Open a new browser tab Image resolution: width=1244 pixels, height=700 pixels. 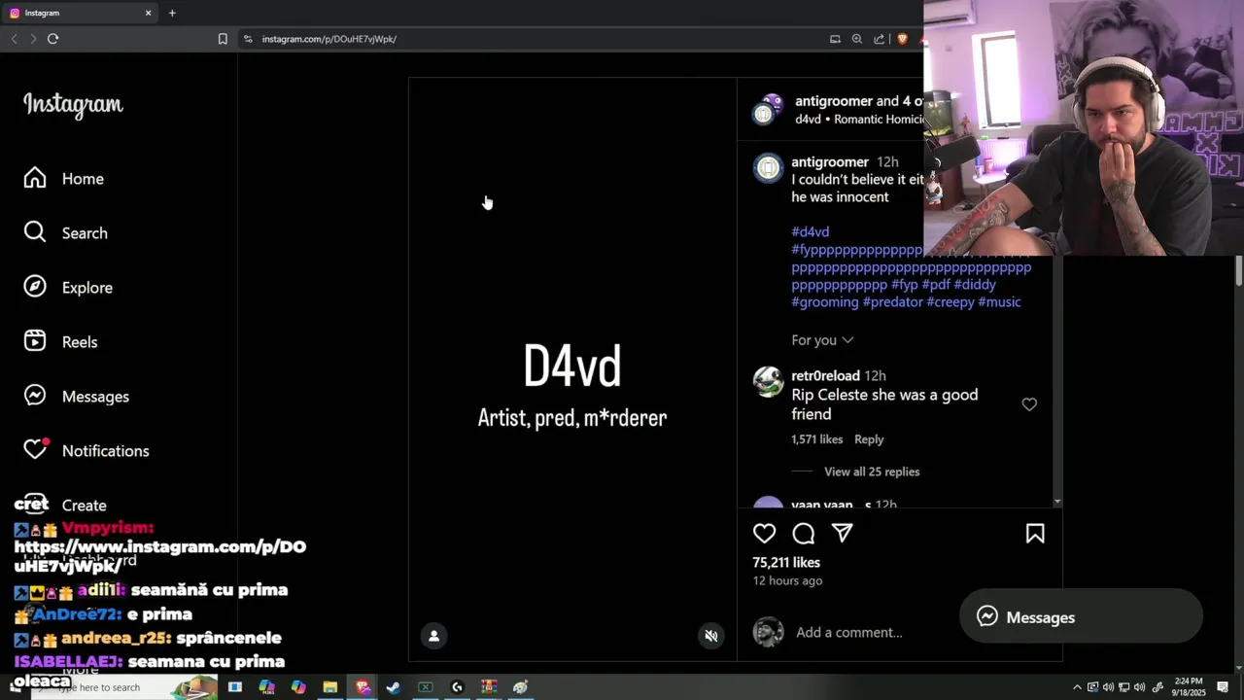coord(172,13)
